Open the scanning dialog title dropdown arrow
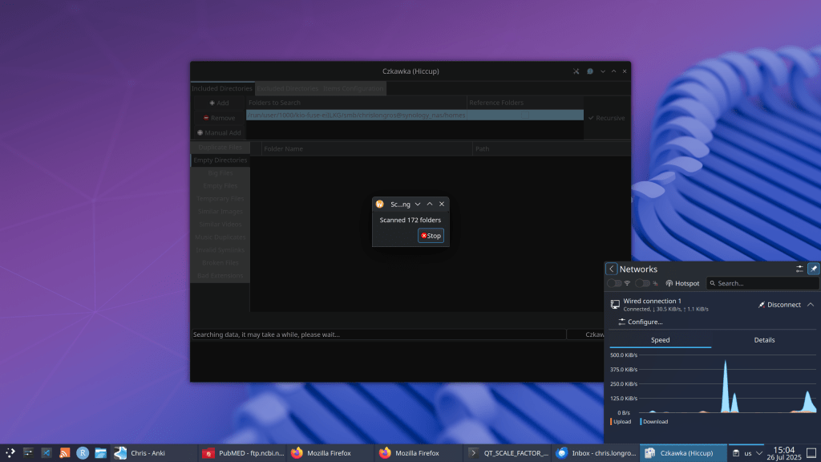The image size is (821, 462). (x=418, y=205)
